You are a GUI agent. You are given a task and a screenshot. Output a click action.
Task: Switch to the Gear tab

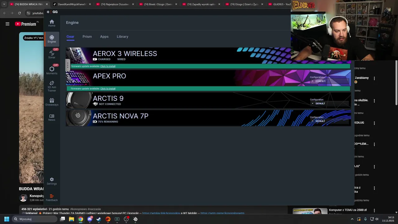click(x=70, y=37)
